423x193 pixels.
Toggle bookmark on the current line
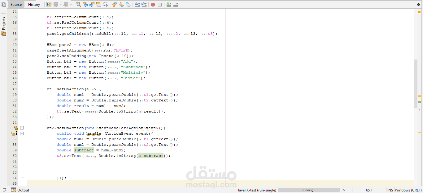128,4
